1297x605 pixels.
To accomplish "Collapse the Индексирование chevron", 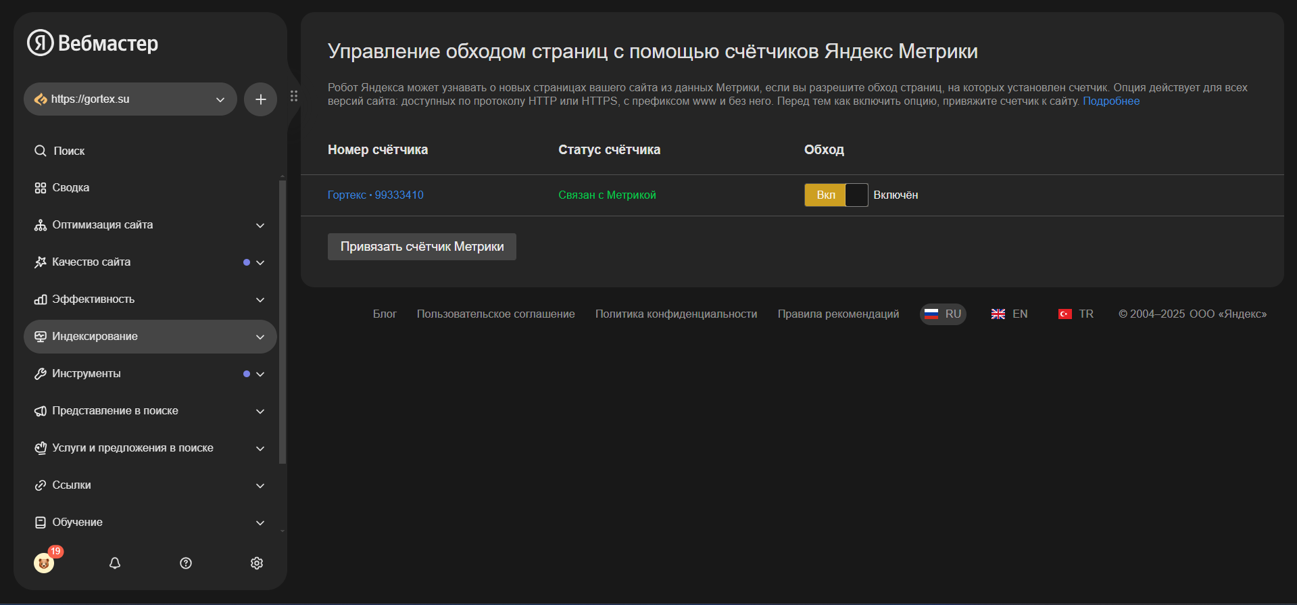I will pos(260,337).
